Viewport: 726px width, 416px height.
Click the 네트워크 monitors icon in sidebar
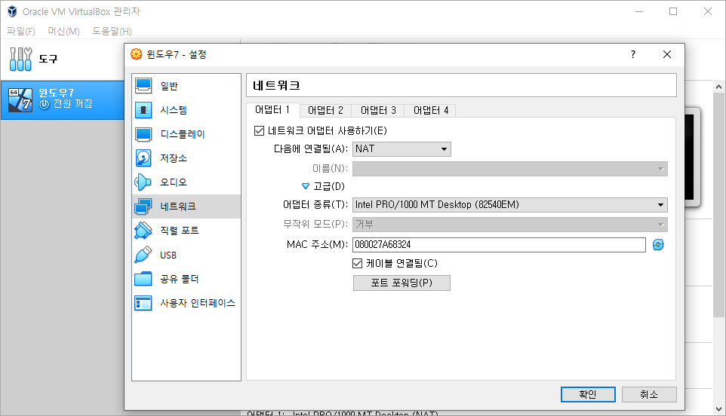[143, 206]
